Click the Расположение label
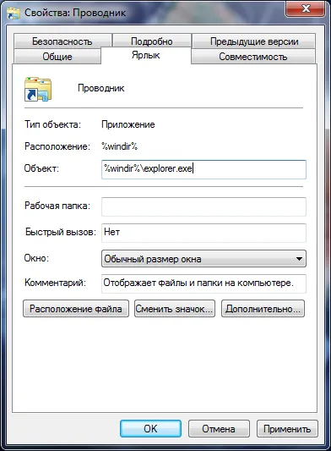331x451 pixels. coord(57,146)
